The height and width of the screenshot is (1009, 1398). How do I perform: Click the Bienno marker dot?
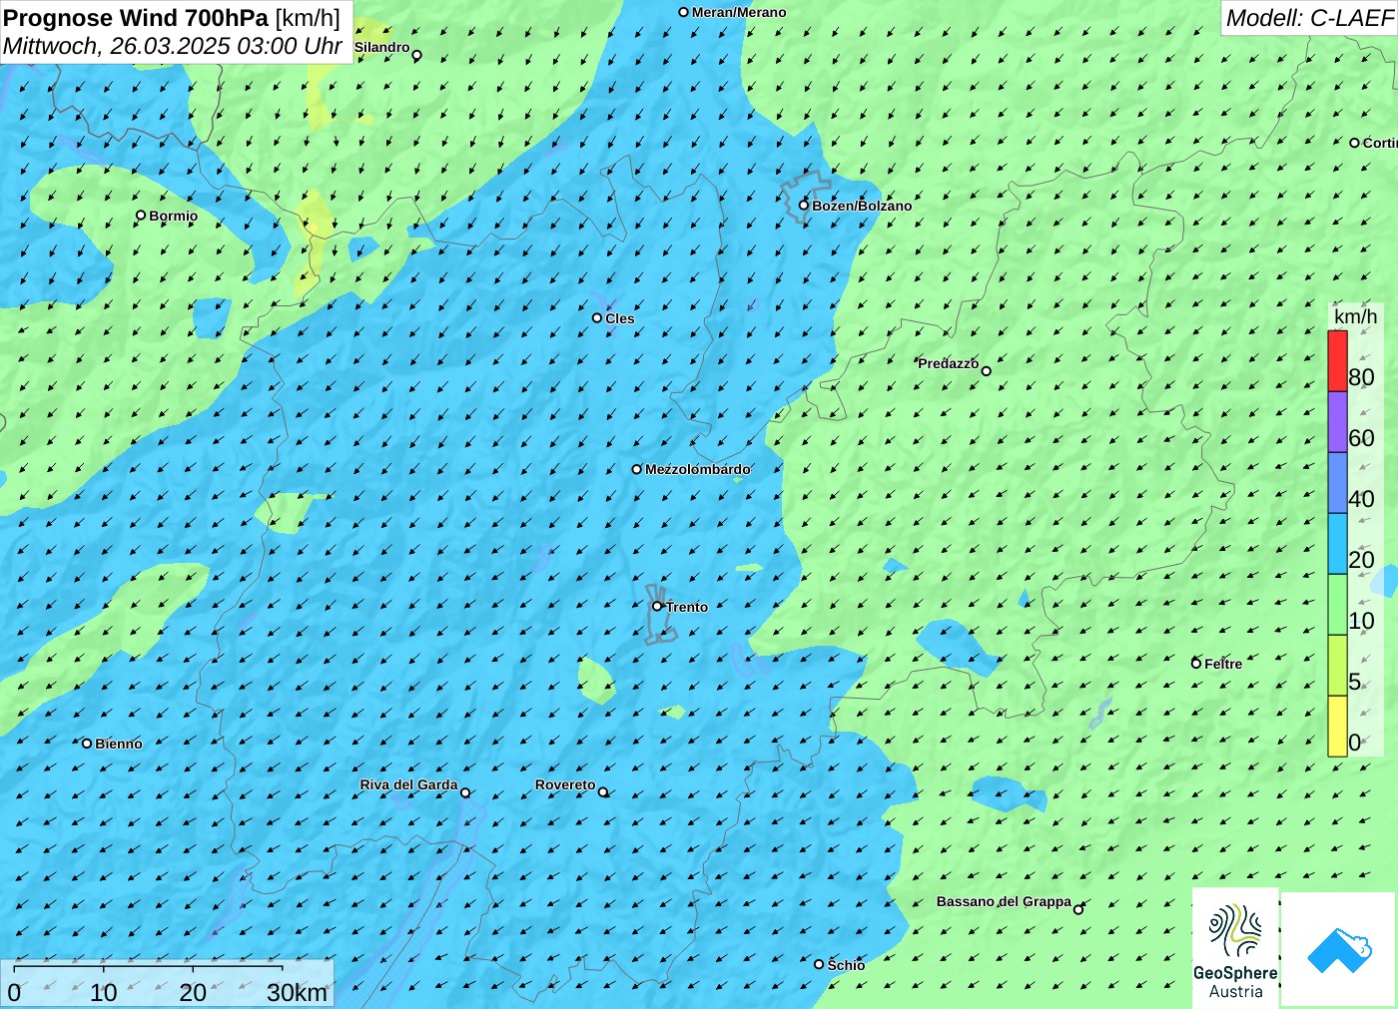pos(87,743)
